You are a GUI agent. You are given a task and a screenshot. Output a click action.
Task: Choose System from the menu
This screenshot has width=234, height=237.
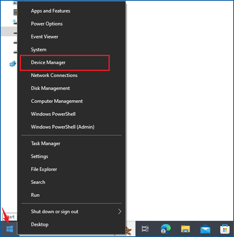point(71,50)
